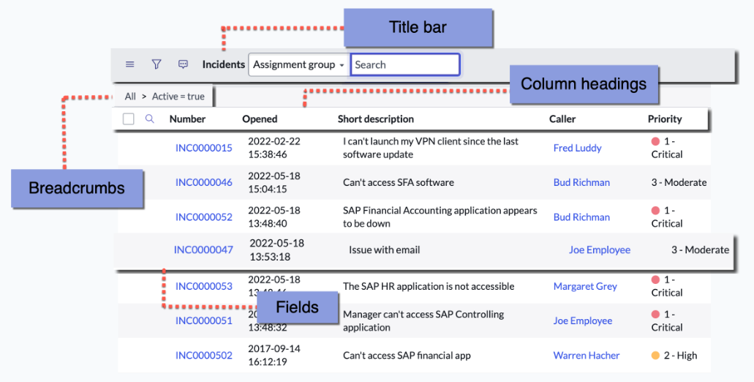This screenshot has width=754, height=382.
Task: Open the list hamburger menu icon
Action: point(130,64)
